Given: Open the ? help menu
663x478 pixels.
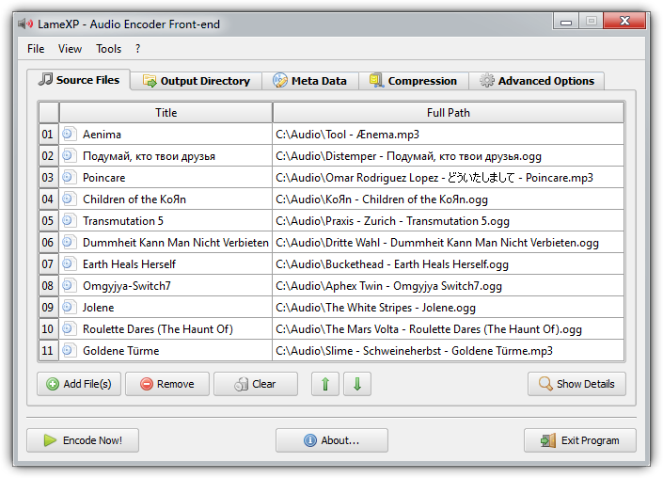Looking at the screenshot, I should click(137, 49).
